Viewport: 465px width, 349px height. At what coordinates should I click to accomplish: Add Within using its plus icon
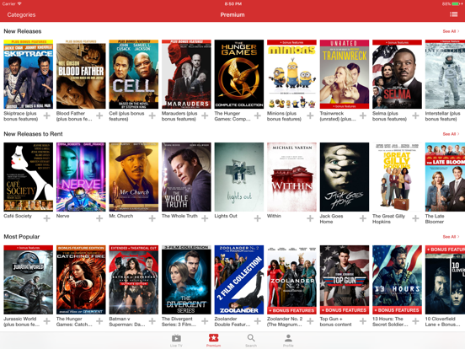[310, 218]
